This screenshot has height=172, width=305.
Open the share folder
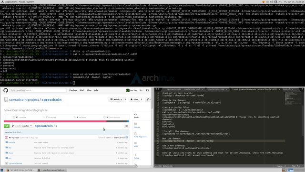[x=11, y=153]
